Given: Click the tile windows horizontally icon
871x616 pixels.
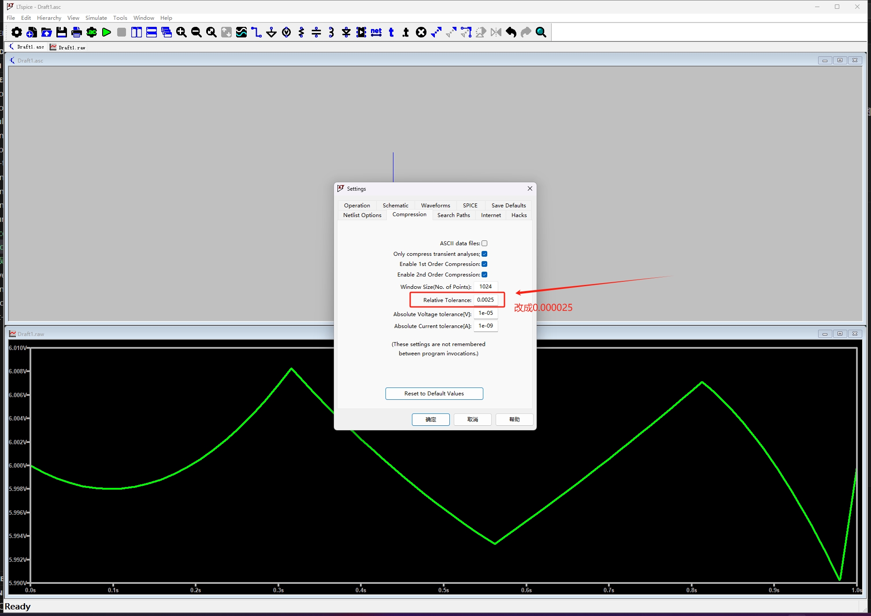Looking at the screenshot, I should coord(152,32).
